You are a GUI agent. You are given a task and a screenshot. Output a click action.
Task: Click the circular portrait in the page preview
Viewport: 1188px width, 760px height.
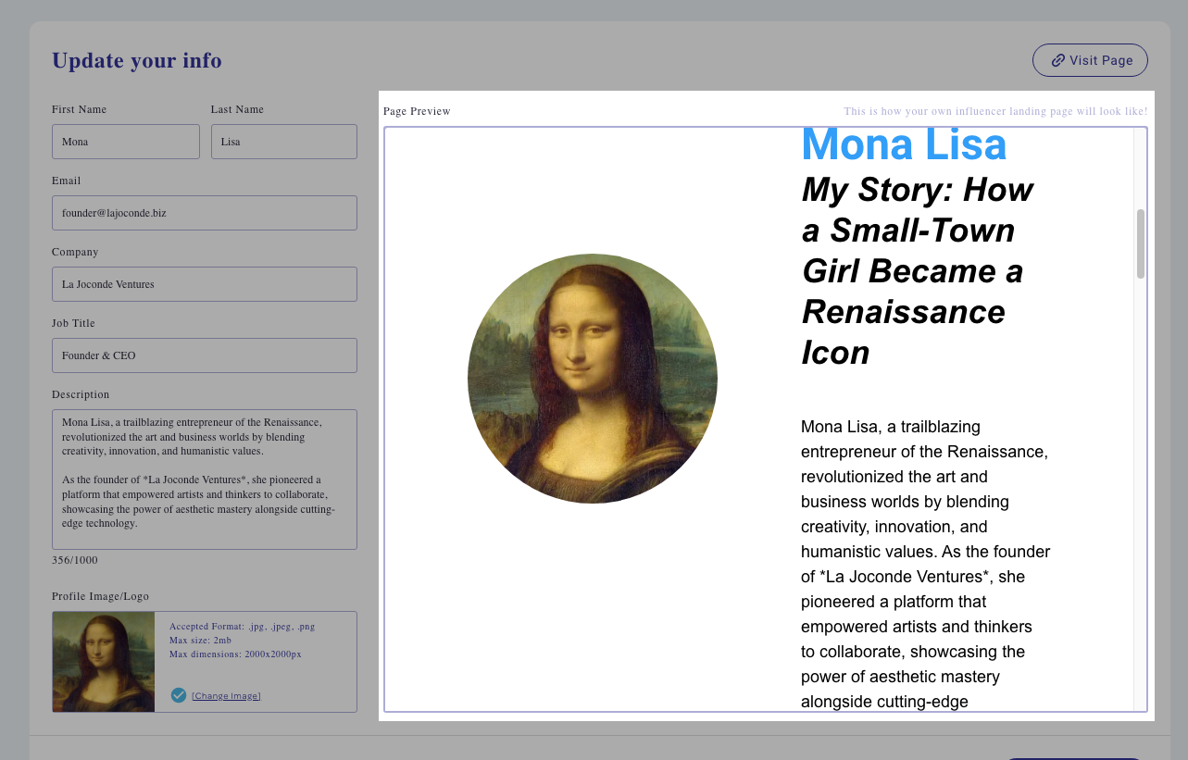click(x=593, y=379)
